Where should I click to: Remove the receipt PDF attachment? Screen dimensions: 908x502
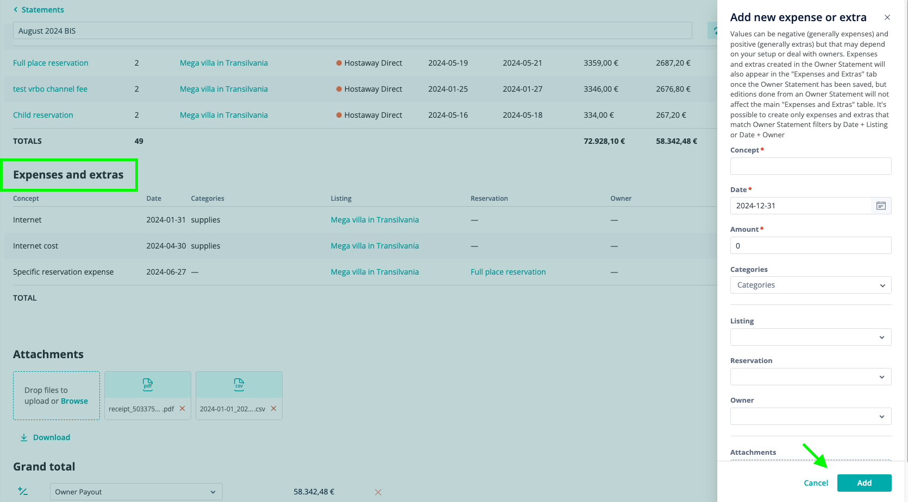(x=183, y=409)
